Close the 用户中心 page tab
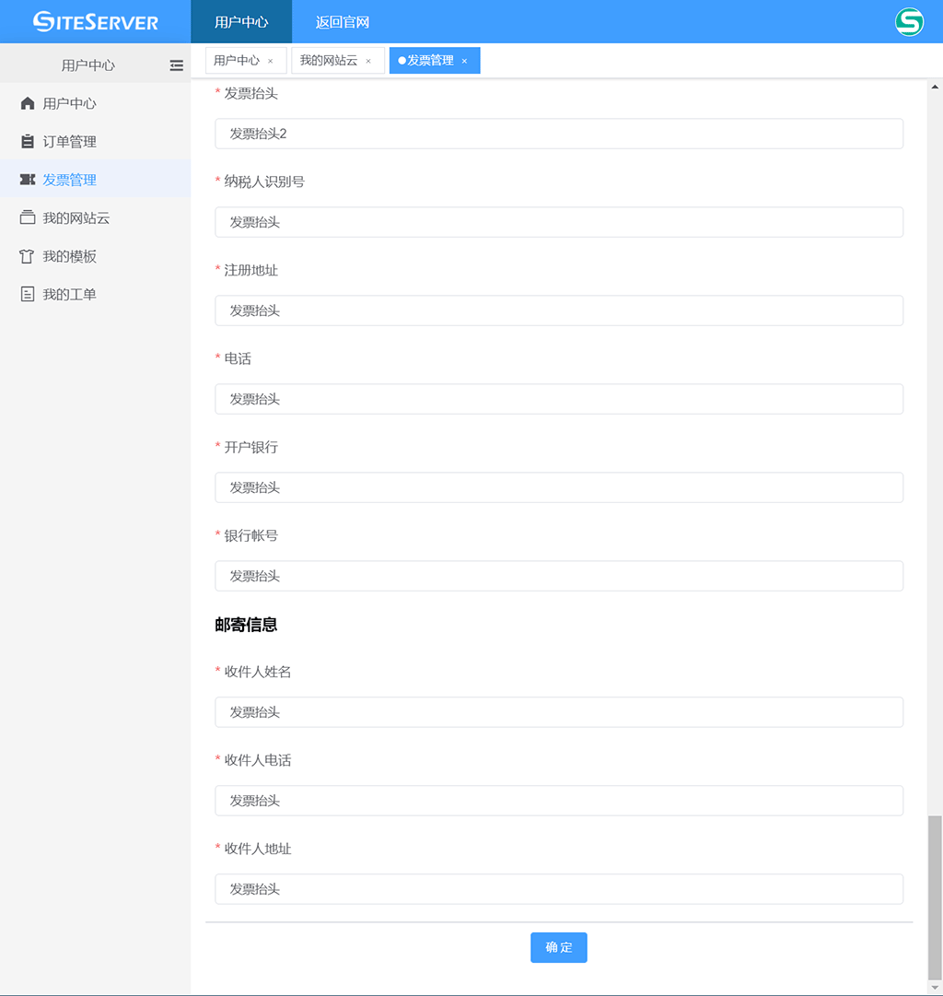The image size is (943, 996). pyautogui.click(x=270, y=62)
